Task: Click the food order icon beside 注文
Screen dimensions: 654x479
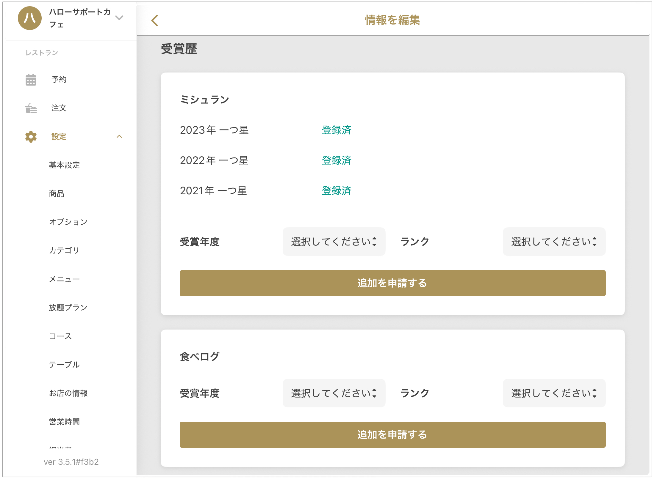Action: point(31,108)
